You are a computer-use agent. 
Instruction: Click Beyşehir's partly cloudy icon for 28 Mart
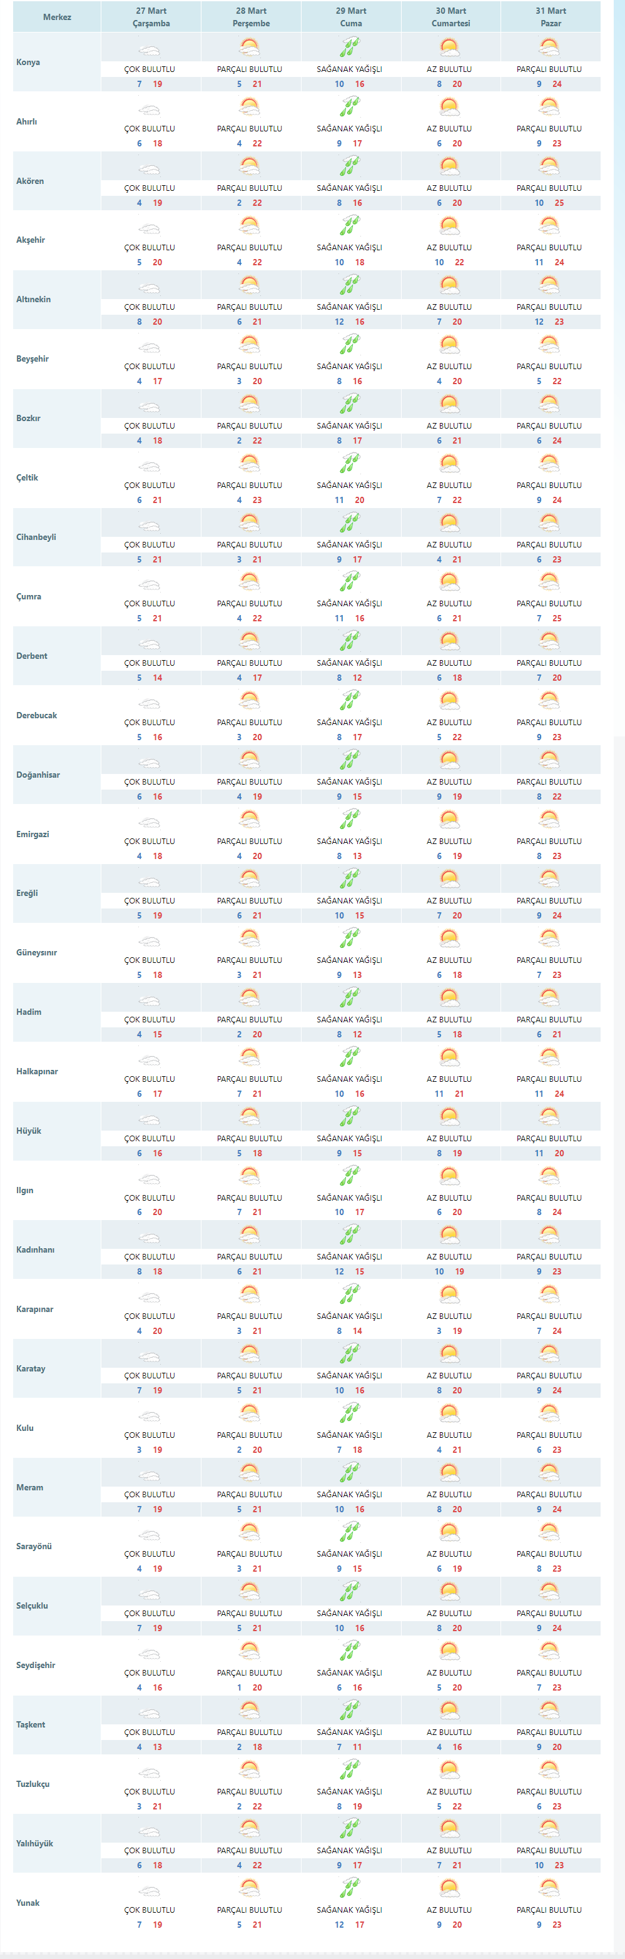coord(250,345)
